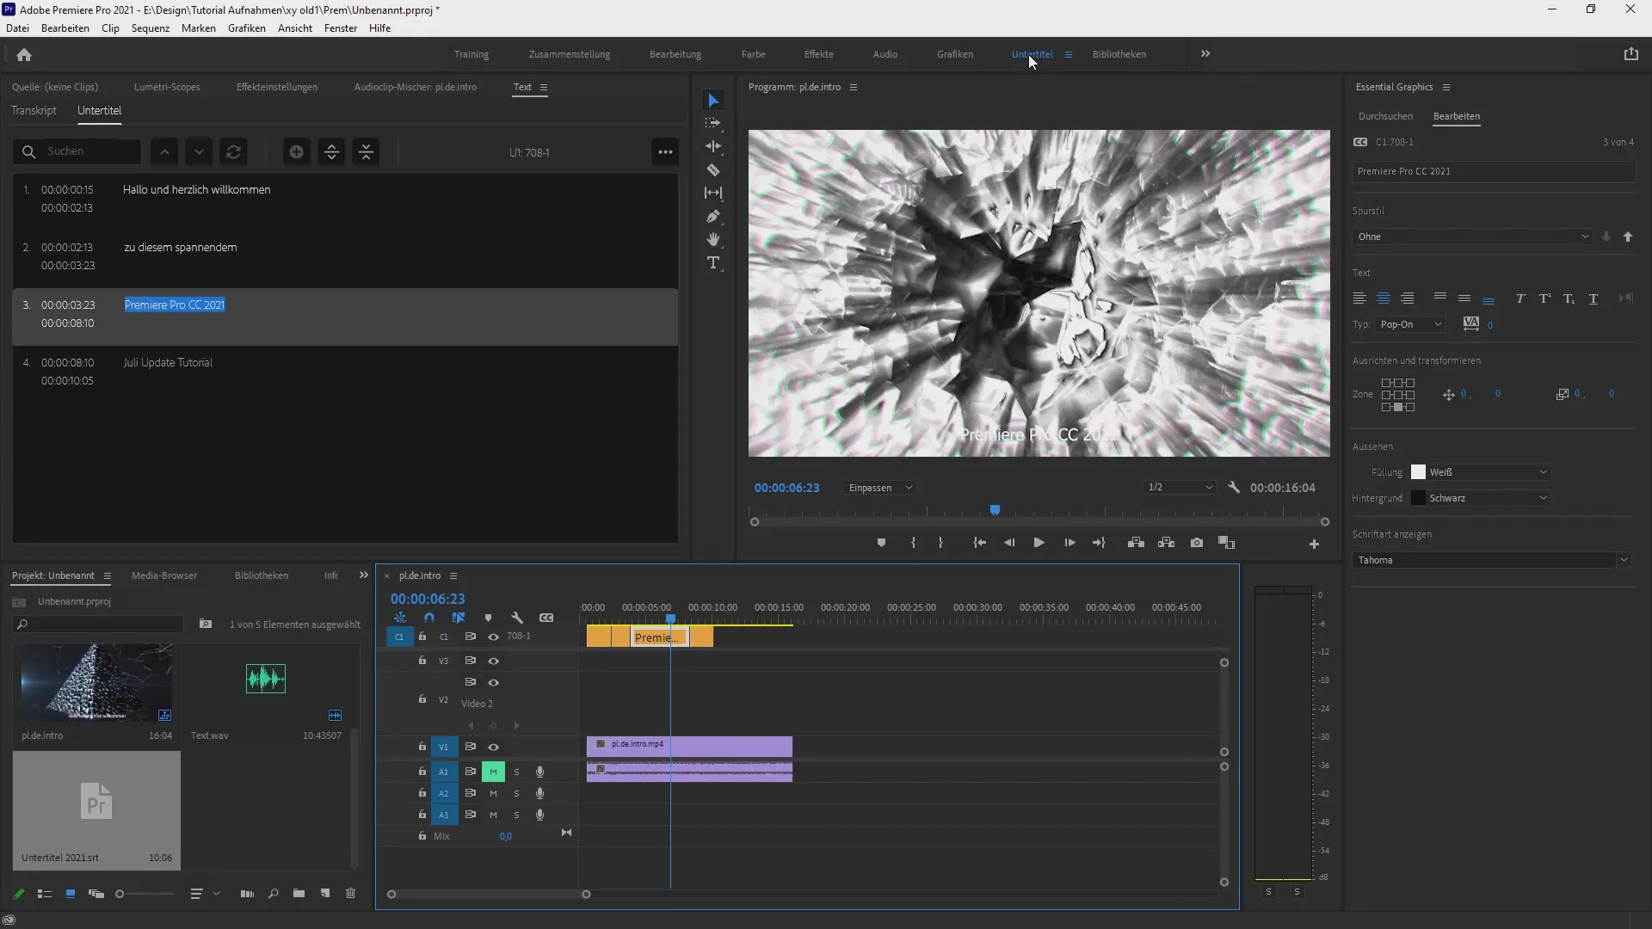Viewport: 1652px width, 929px height.
Task: Select the Hand tool
Action: (x=713, y=240)
